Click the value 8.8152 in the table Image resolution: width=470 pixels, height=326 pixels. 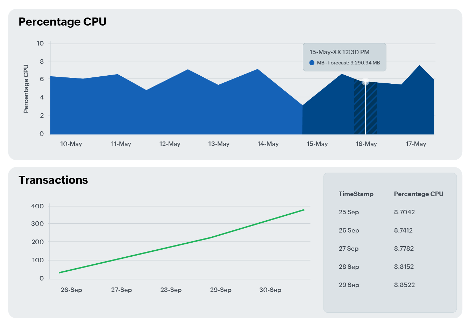(404, 267)
